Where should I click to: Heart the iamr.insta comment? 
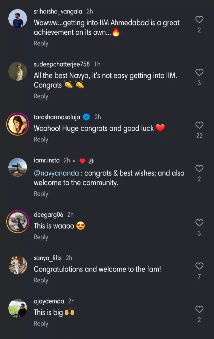coord(199,168)
